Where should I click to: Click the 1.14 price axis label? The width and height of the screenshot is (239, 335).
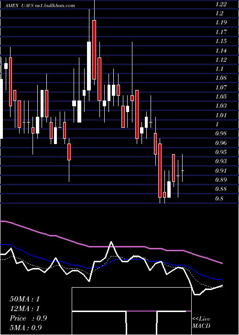[221, 51]
